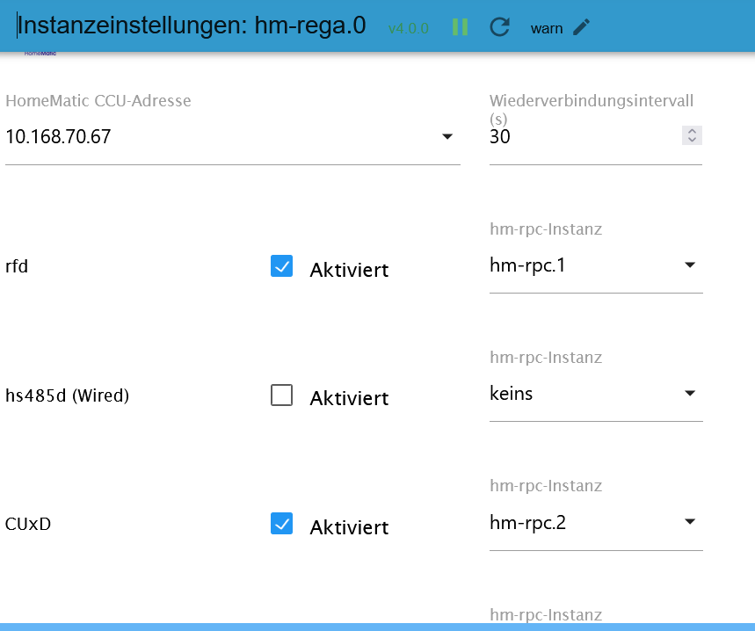This screenshot has height=631, width=755.
Task: Click the HomeMatic CCU-Adresse field label
Action: tap(98, 101)
